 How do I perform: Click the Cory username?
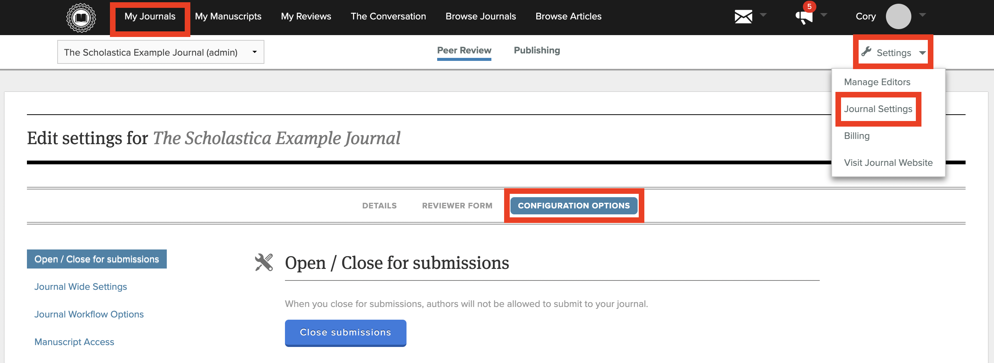[x=865, y=16]
